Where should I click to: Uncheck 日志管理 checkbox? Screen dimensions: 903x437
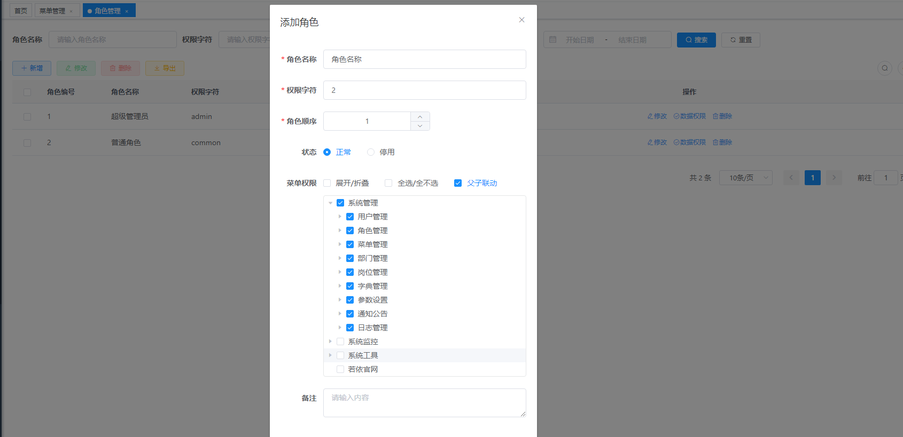point(350,328)
